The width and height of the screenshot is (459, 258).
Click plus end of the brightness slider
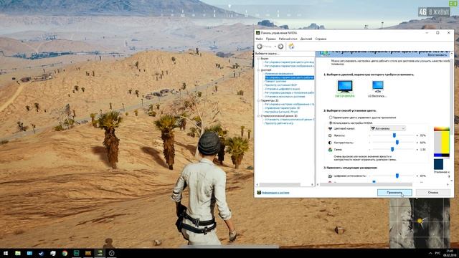417,135
